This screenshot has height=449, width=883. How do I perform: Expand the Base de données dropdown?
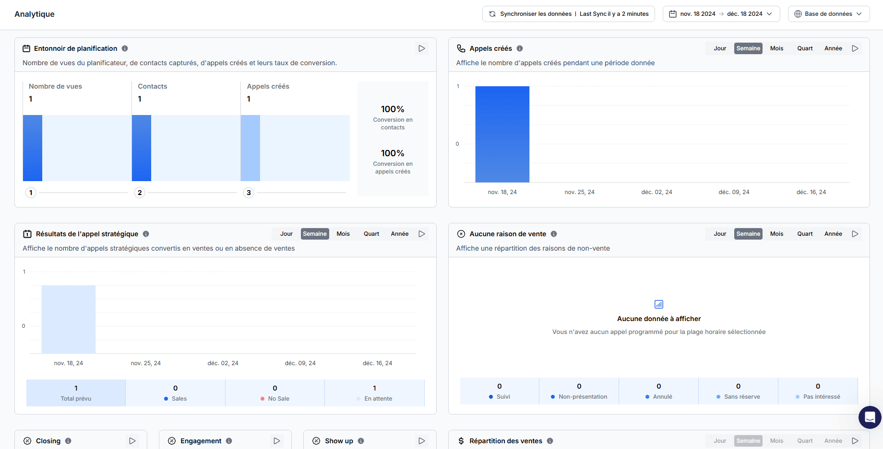(x=828, y=14)
